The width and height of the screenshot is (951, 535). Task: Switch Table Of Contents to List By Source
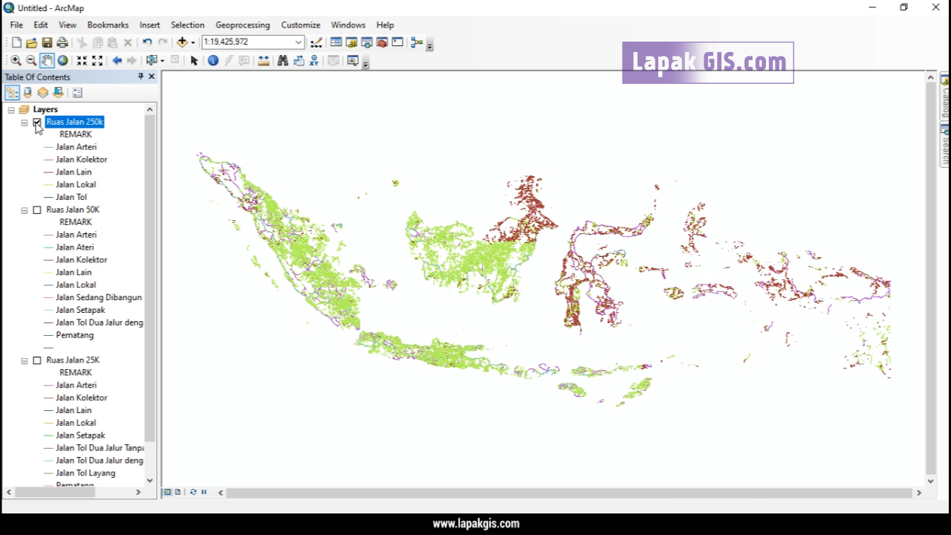point(27,92)
